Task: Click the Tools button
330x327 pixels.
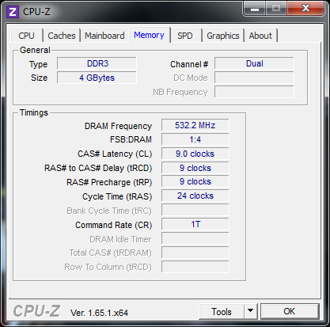Action: [222, 312]
